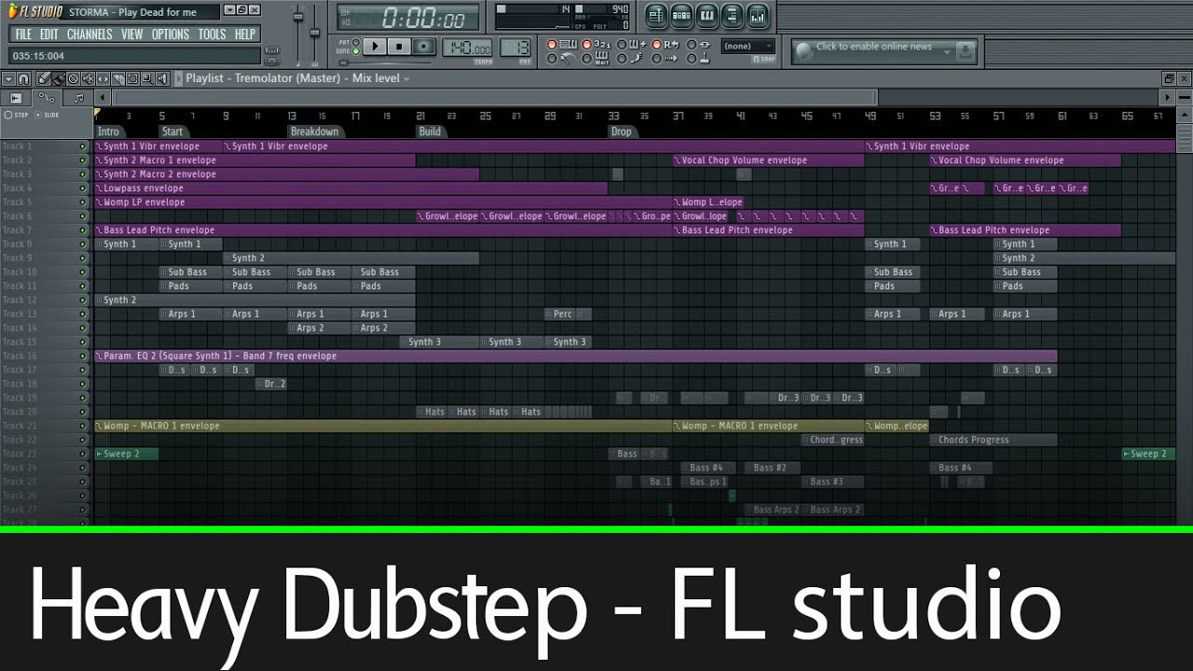Image resolution: width=1193 pixels, height=671 pixels.
Task: Open the OPTIONS menu
Action: [x=171, y=34]
